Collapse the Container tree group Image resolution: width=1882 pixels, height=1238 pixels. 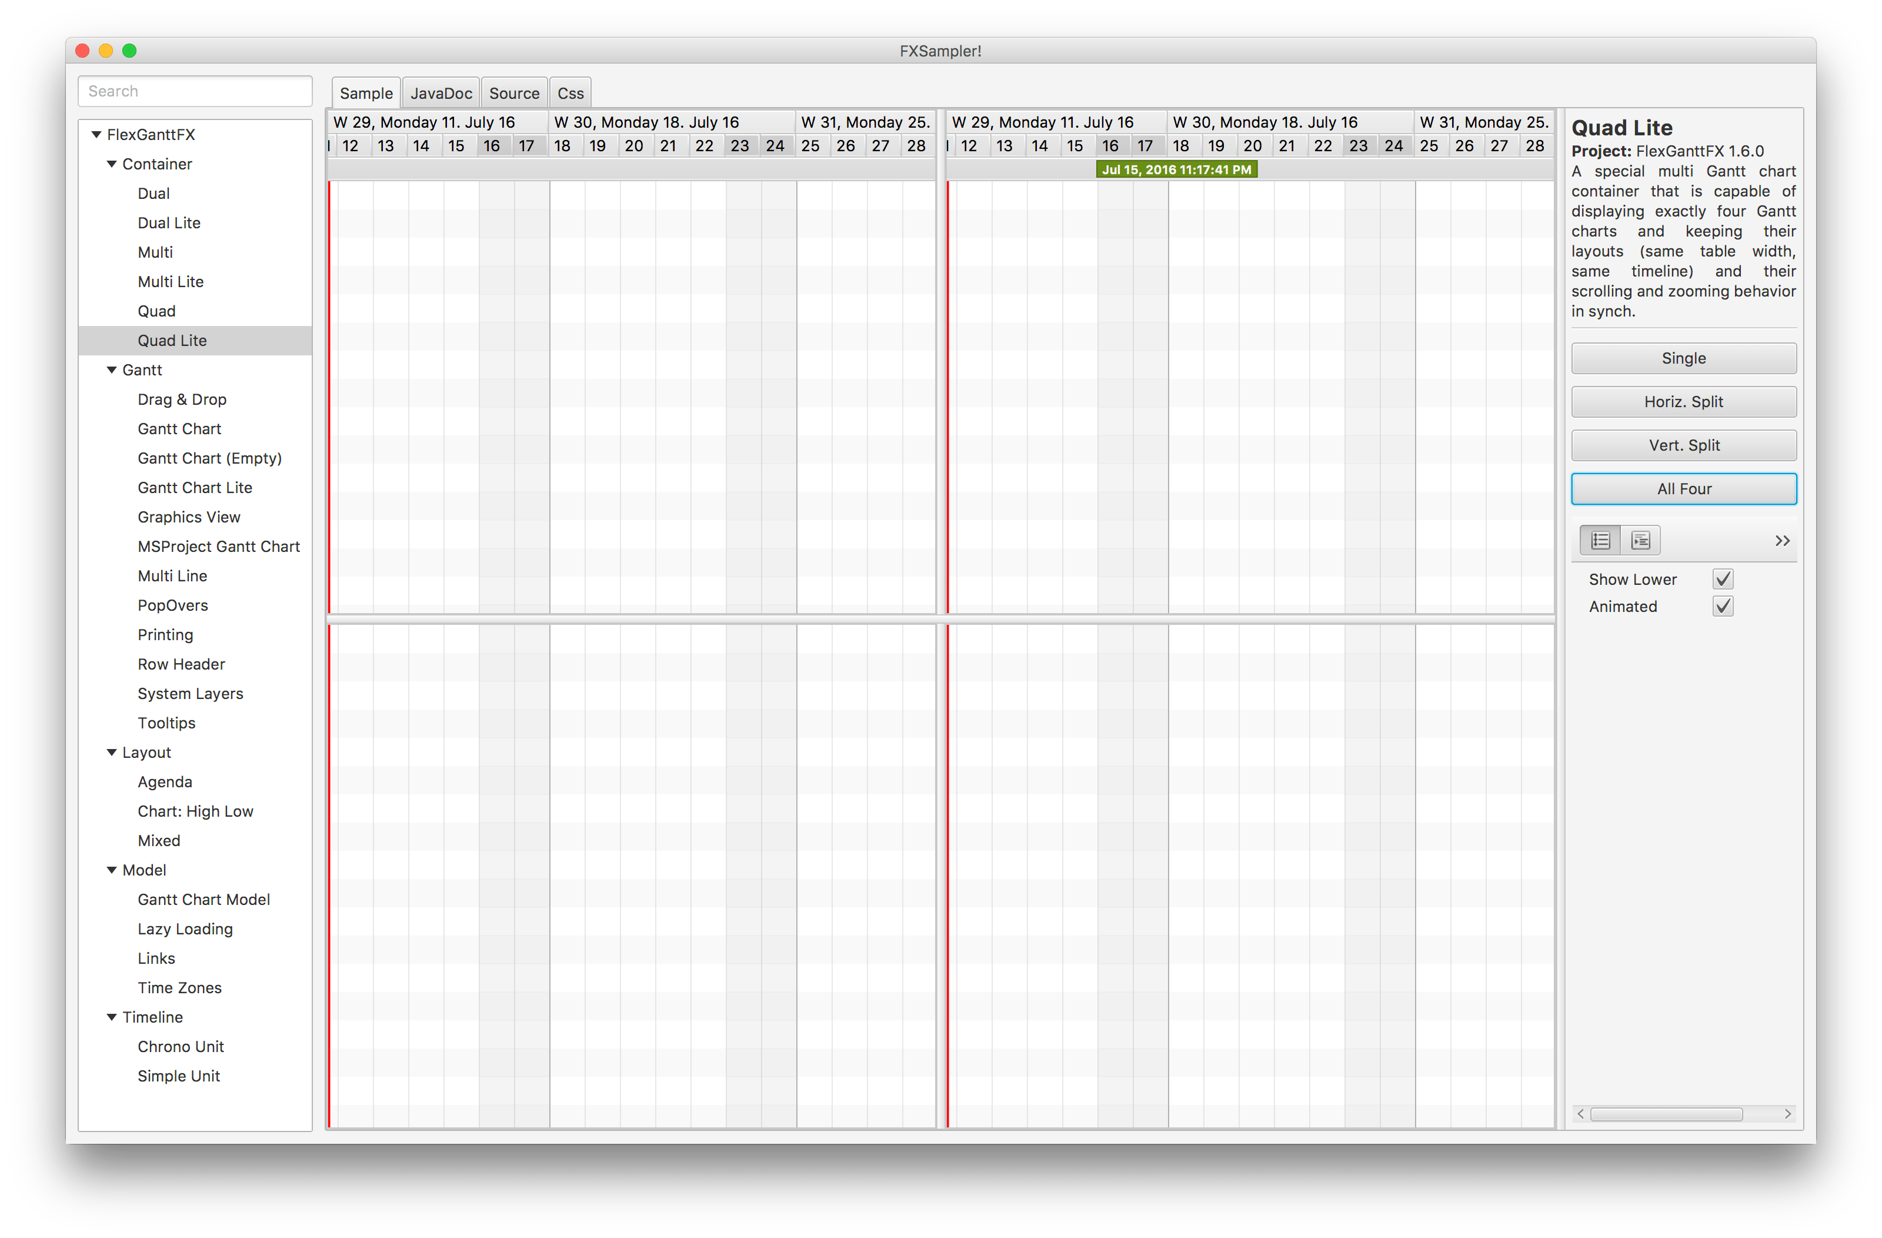click(112, 164)
